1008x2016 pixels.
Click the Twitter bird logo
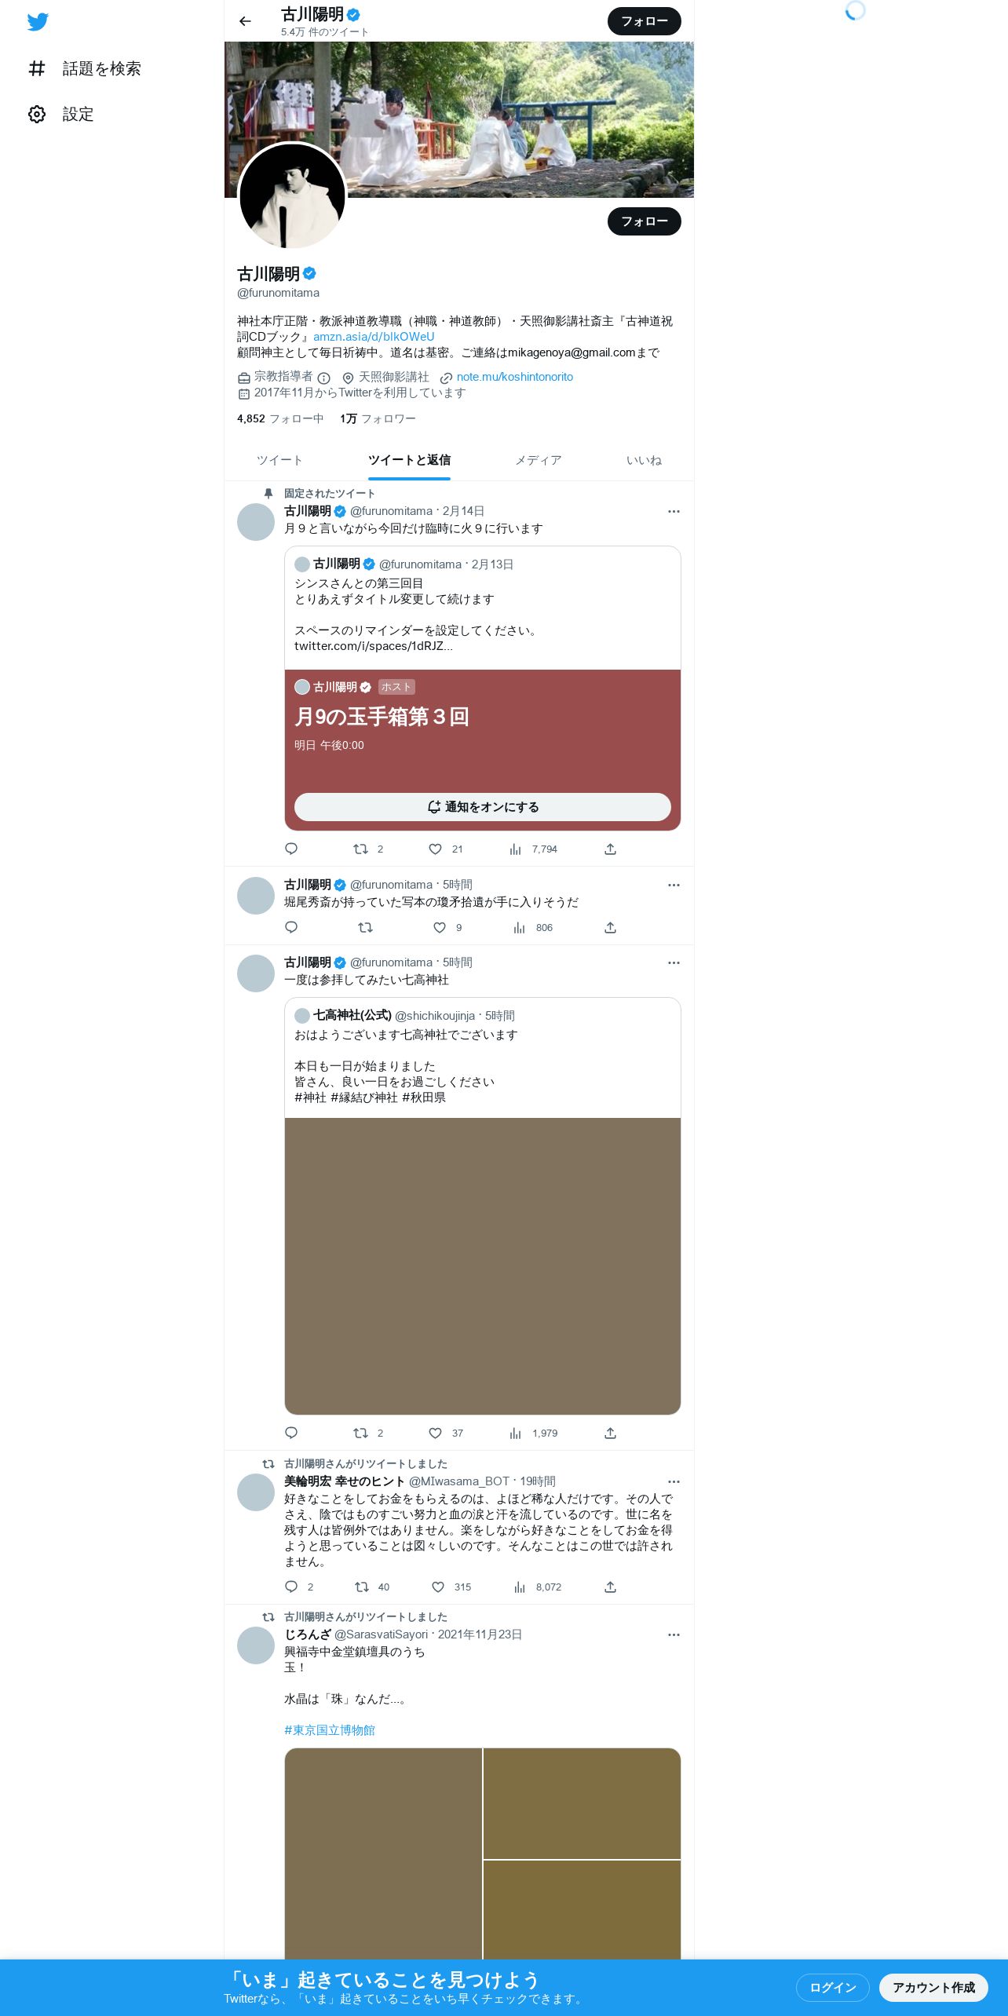38,22
